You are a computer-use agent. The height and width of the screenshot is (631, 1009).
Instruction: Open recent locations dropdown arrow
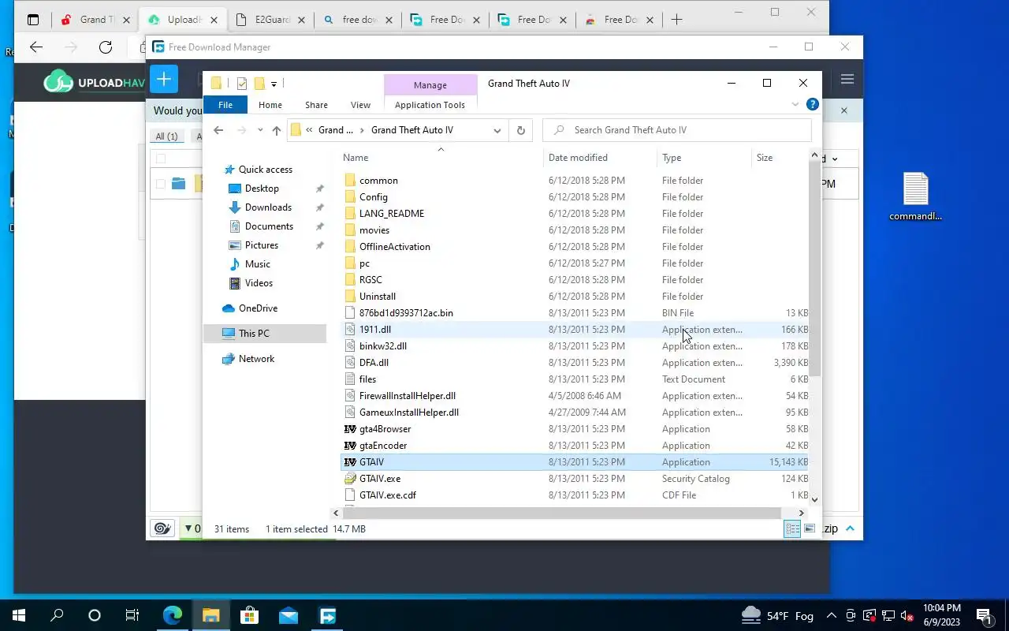pyautogui.click(x=260, y=130)
